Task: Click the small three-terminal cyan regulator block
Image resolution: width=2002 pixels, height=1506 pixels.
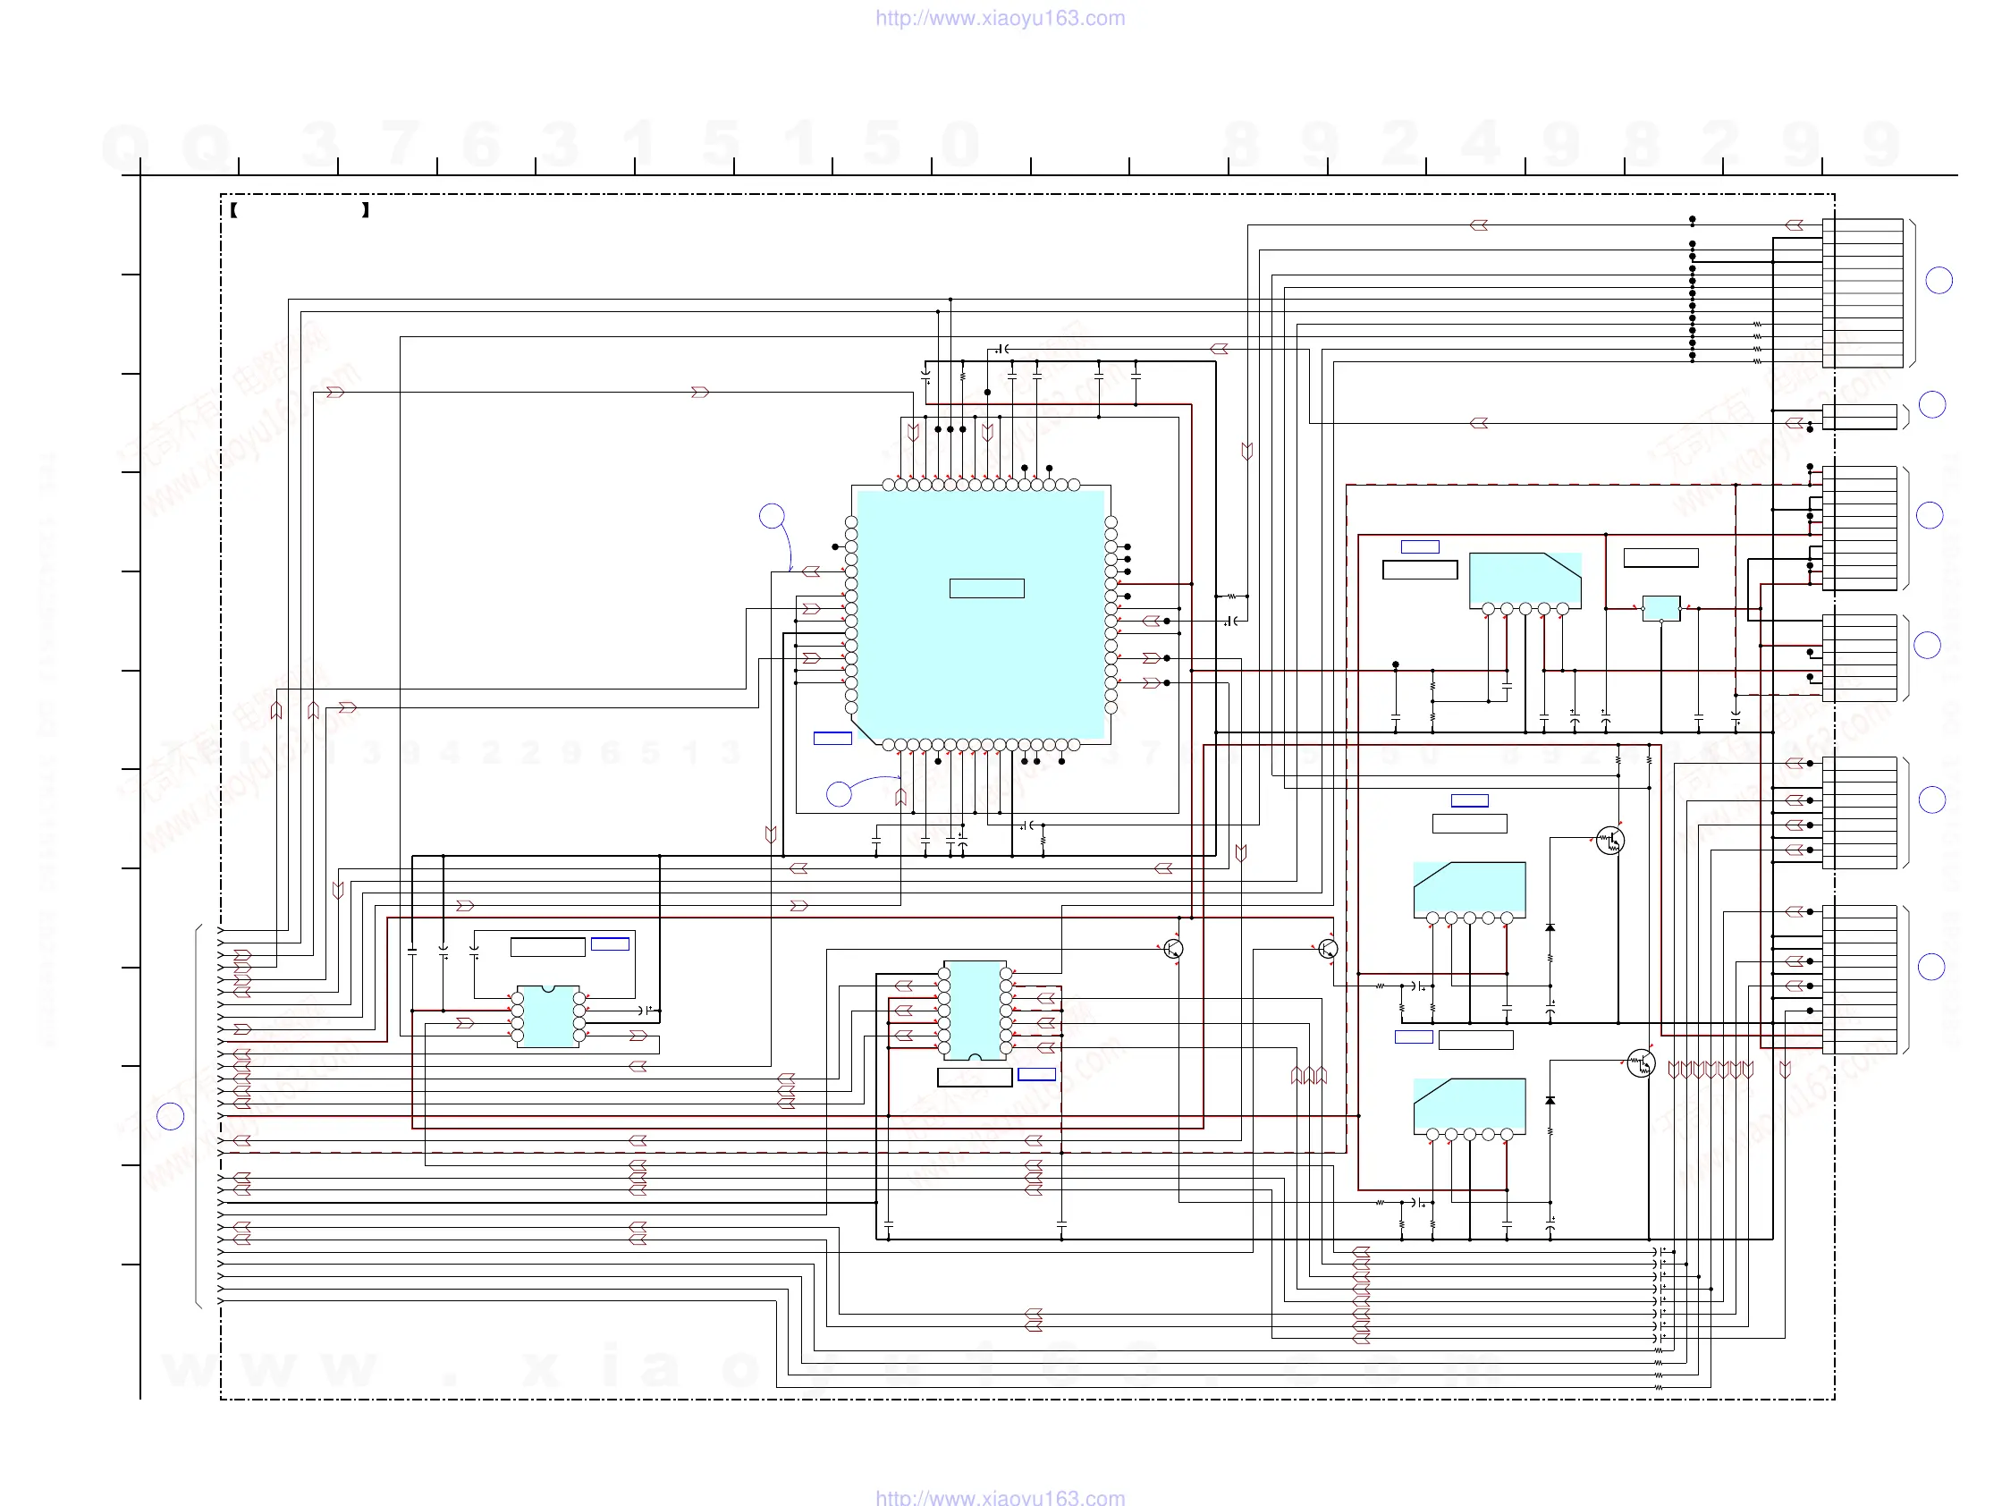Action: 1660,608
